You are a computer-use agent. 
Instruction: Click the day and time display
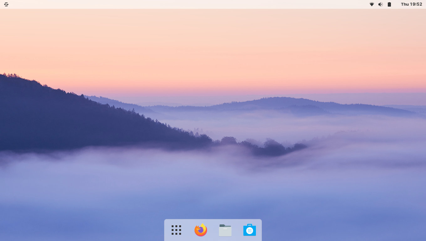[x=411, y=4]
